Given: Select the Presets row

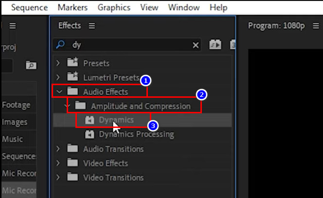Looking at the screenshot, I should pyautogui.click(x=143, y=63).
